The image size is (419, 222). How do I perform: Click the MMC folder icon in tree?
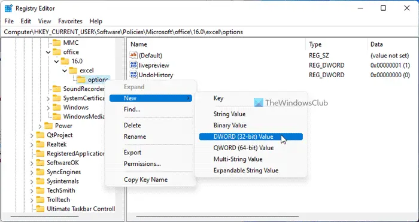(56, 42)
